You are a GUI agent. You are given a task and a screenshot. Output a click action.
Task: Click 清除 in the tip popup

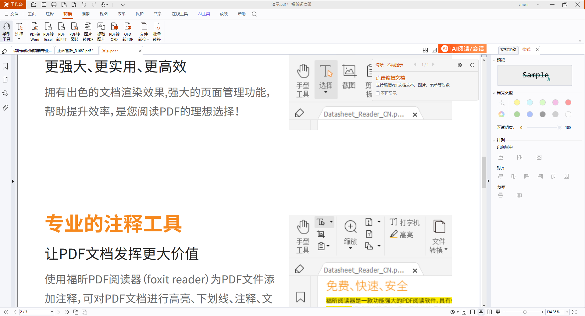380,65
